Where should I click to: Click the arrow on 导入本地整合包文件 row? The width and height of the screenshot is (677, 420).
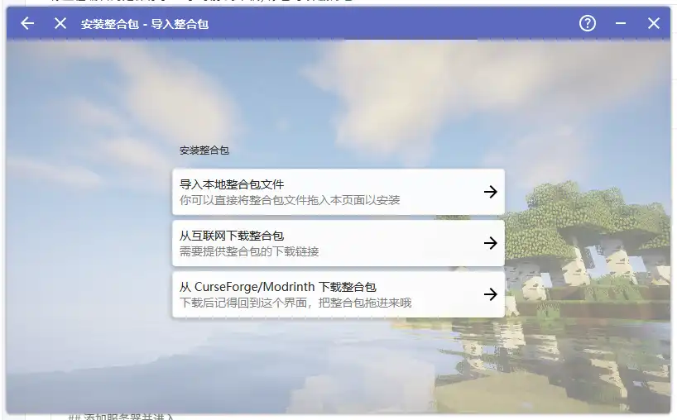point(491,192)
